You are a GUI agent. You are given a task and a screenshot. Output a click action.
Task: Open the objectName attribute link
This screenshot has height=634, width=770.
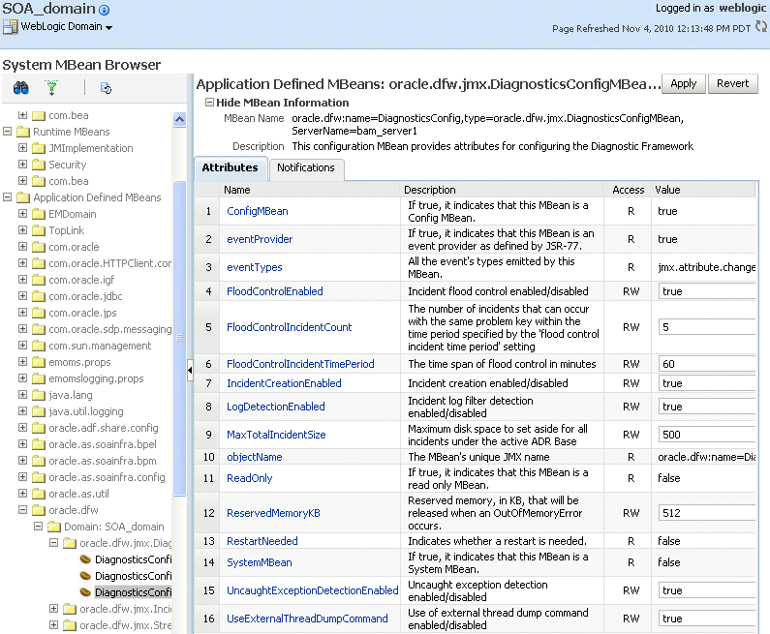255,457
